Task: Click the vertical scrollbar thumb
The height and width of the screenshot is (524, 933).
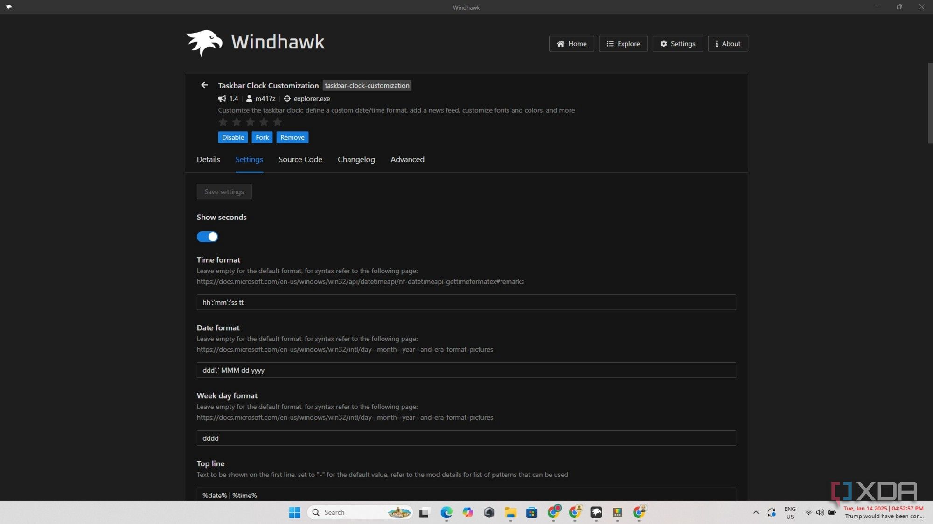Action: coord(930,103)
